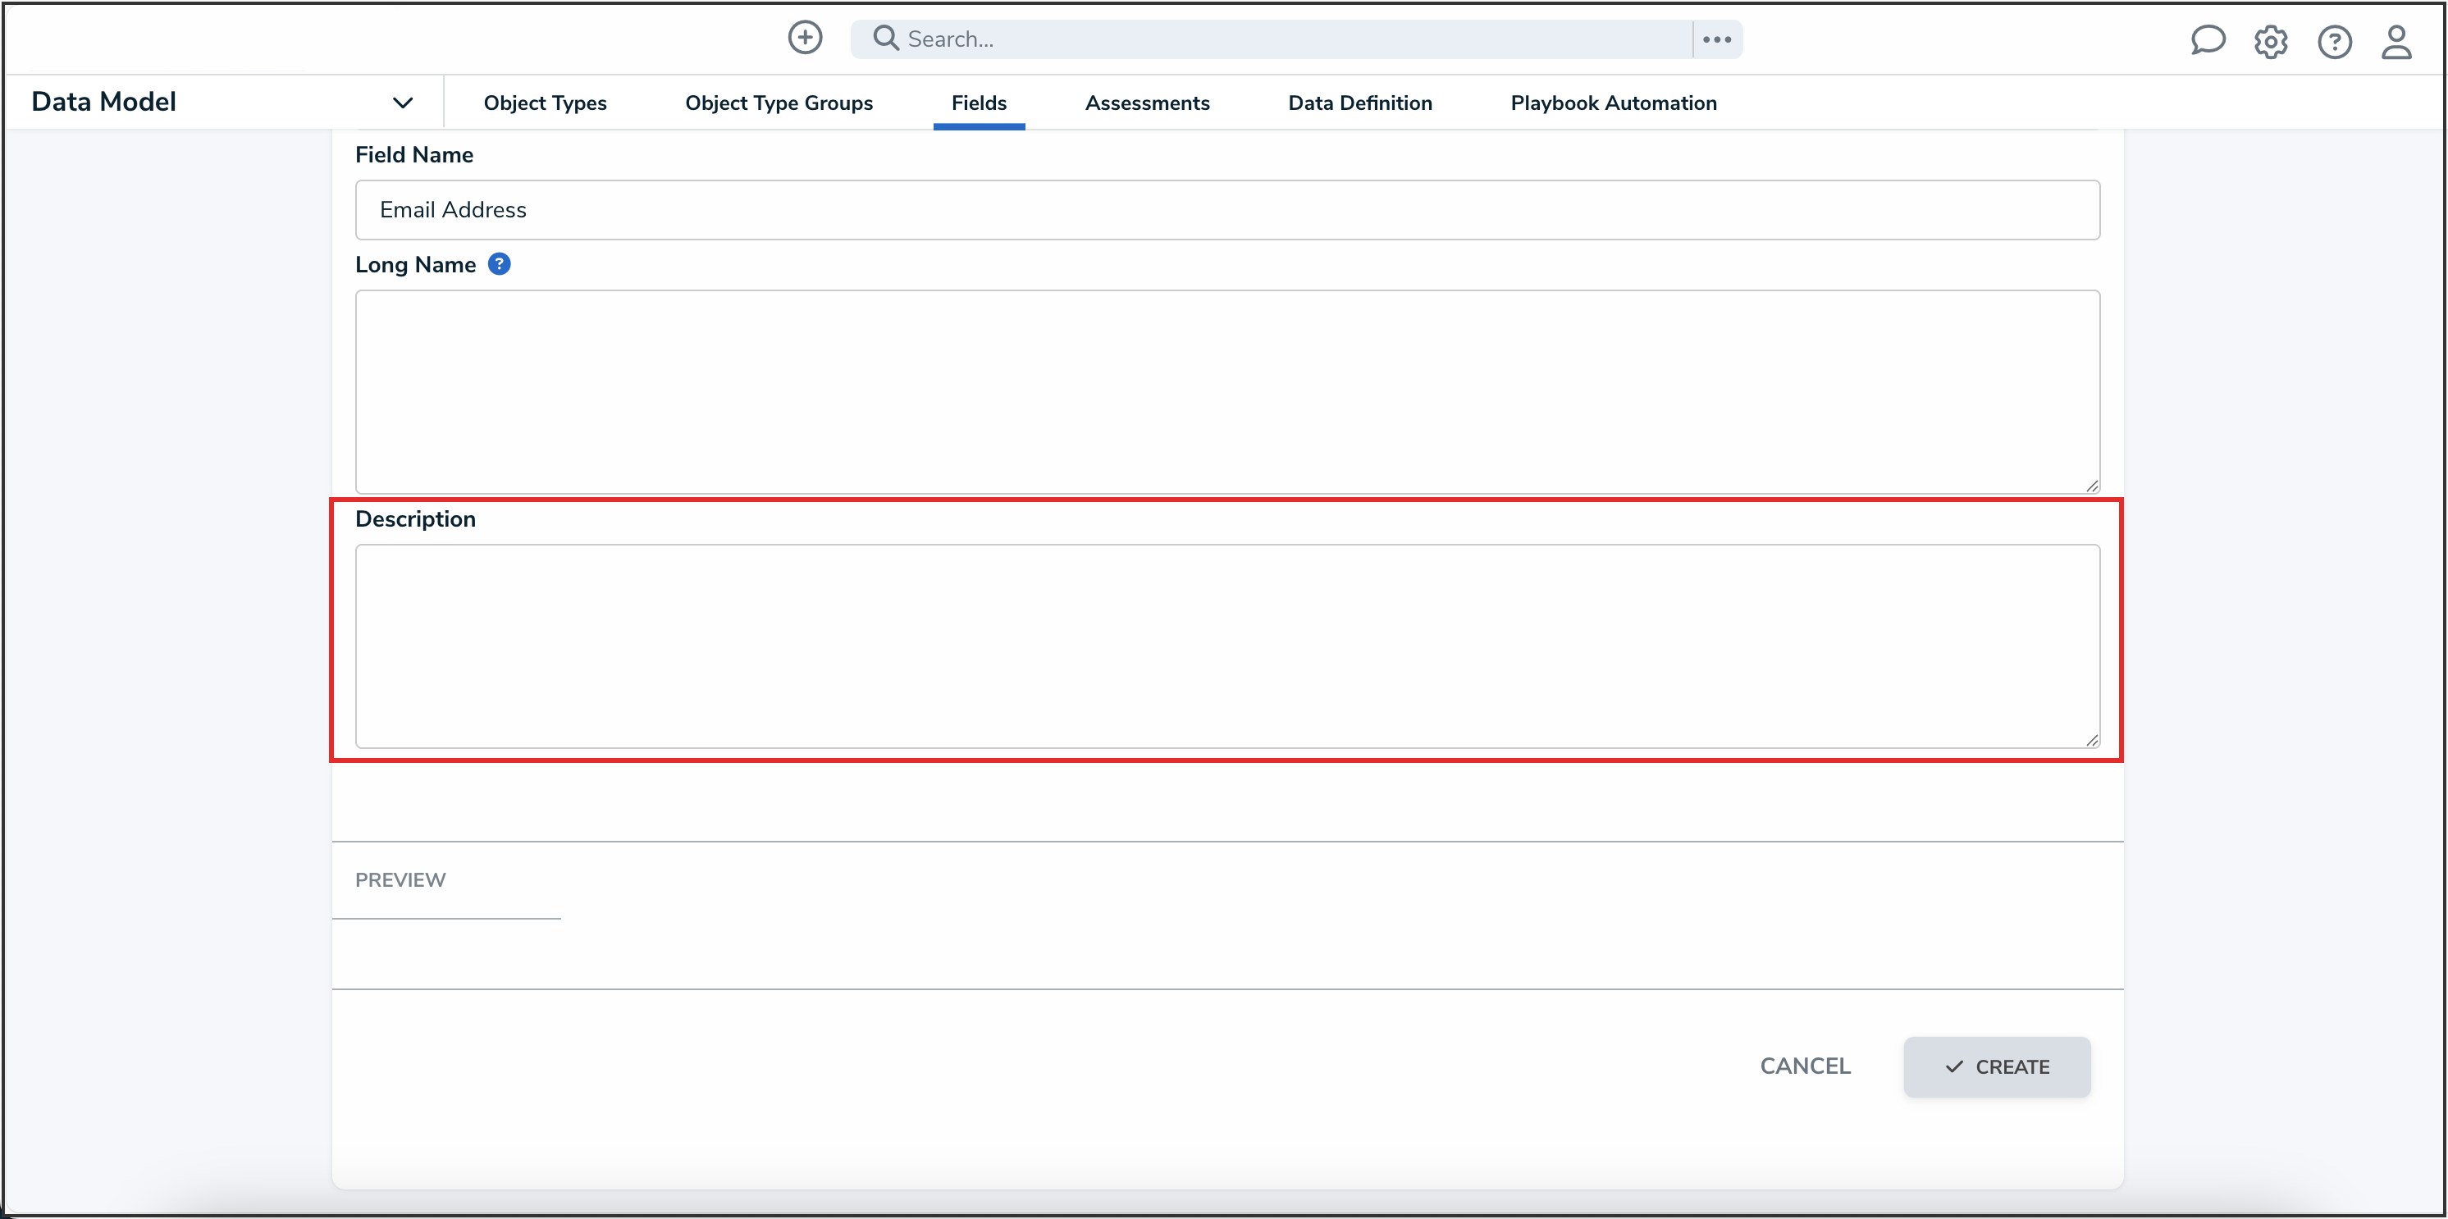Open the help question mark icon

pos(2335,42)
